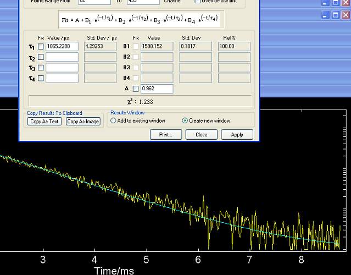Enable the Fix checkbox for τ3
Image resolution: width=351 pixels, height=275 pixels.
click(41, 68)
